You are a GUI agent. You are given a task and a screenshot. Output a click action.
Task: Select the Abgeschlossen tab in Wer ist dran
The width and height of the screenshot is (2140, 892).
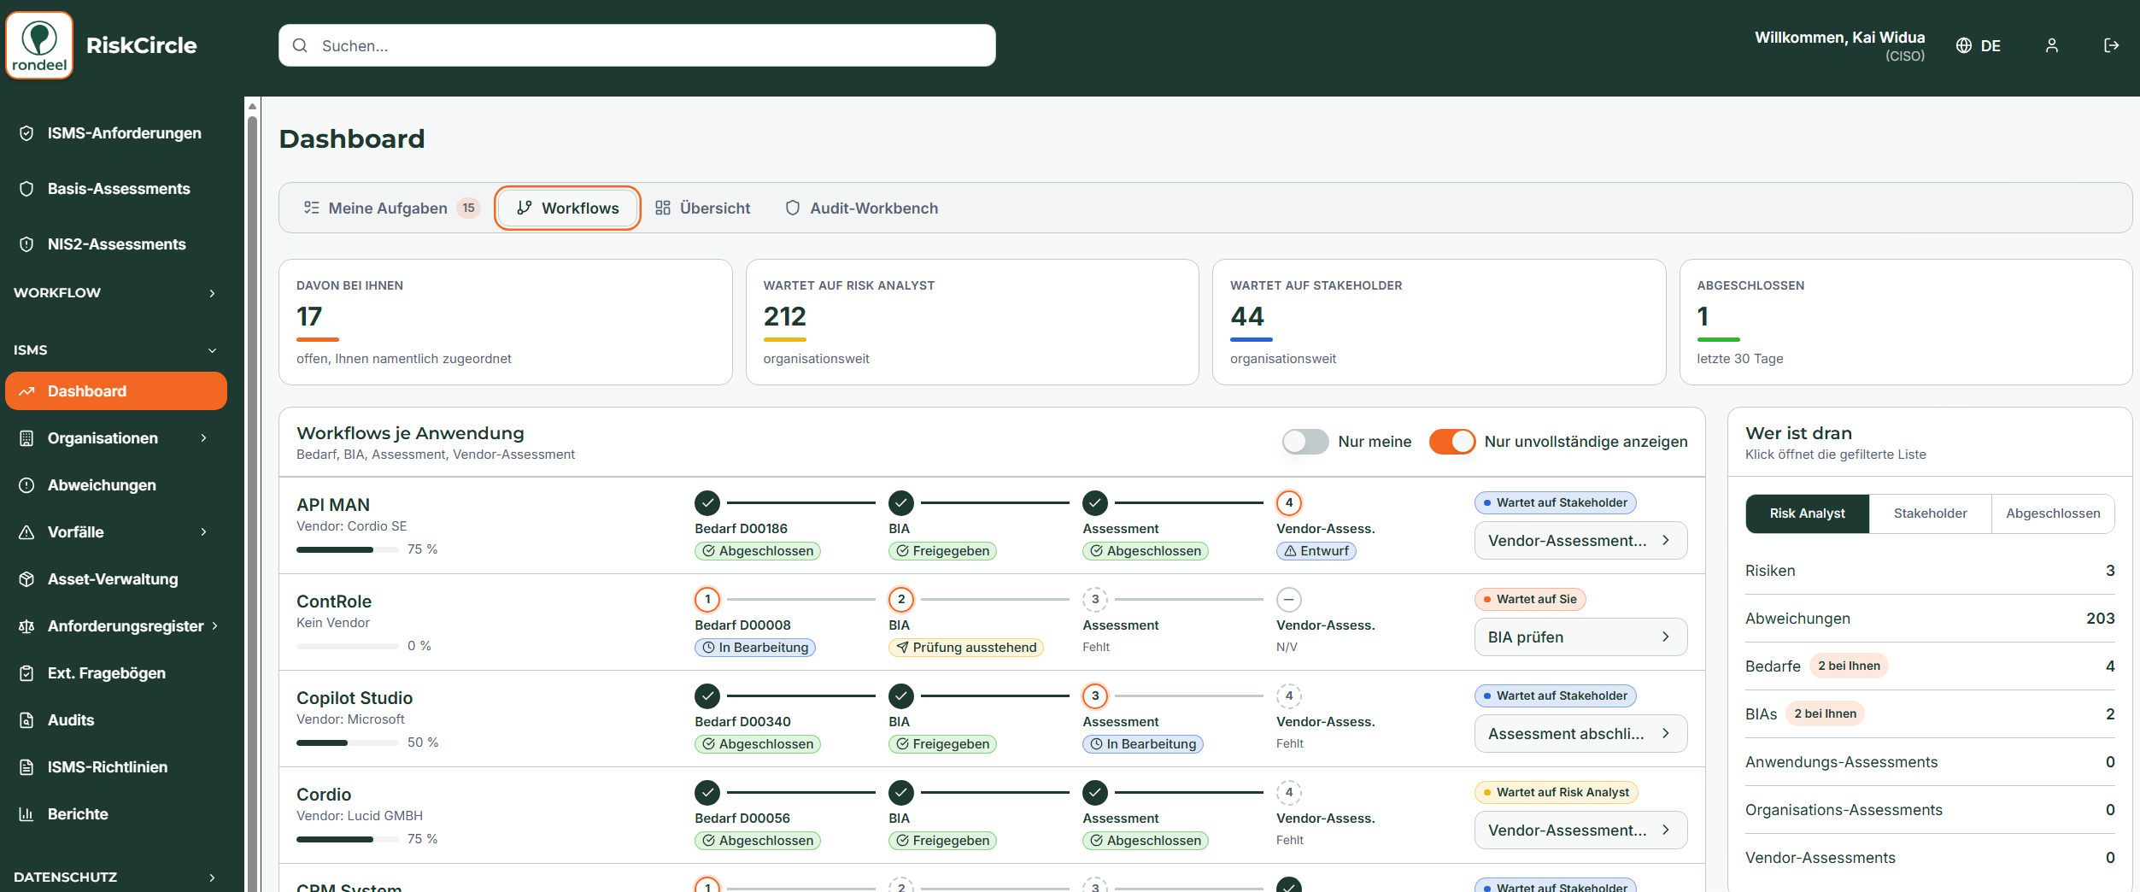point(2053,513)
